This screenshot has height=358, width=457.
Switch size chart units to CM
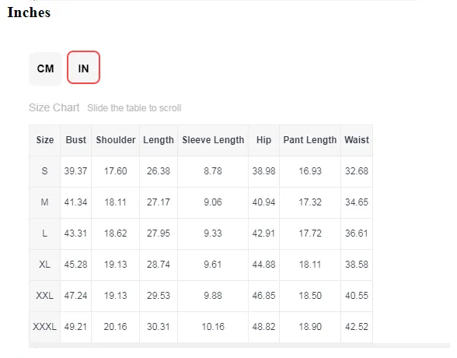tap(45, 68)
